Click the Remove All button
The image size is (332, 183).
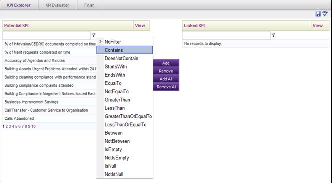pyautogui.click(x=166, y=87)
